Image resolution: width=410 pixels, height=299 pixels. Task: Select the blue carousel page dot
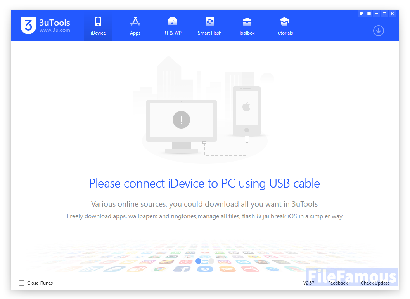coord(199,261)
